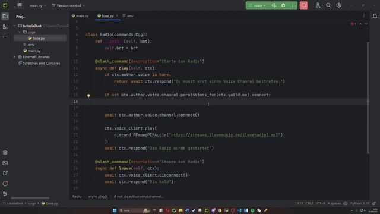380x214 pixels.
Task: Open line separator CRLF selector
Action: 309,203
